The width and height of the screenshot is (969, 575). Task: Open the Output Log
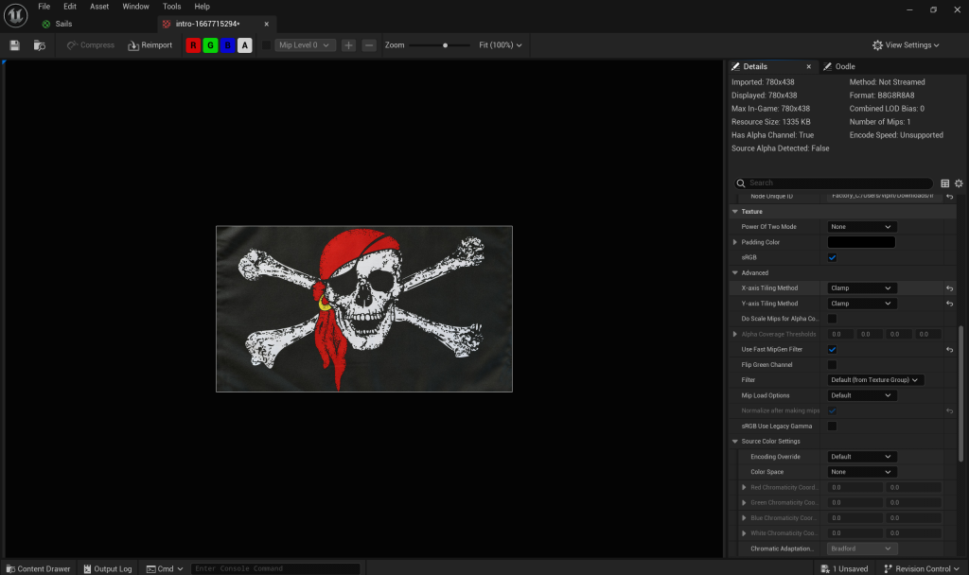click(108, 568)
